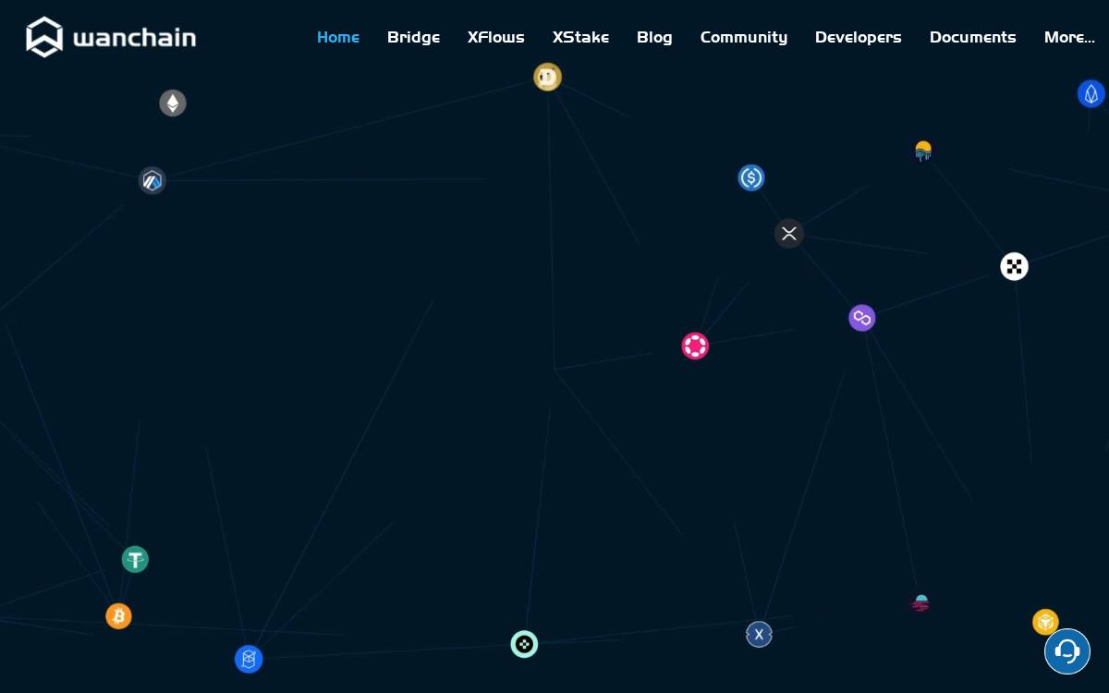Click the blue Fantom icon
This screenshot has width=1109, height=693.
249,659
